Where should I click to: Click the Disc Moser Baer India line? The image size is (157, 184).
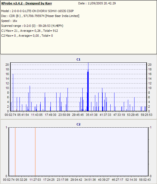40,16
